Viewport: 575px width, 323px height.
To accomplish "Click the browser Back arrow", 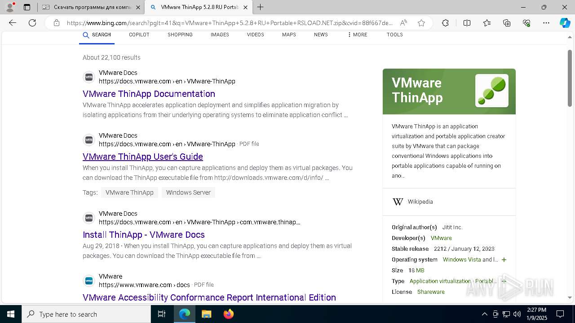I will (x=13, y=23).
